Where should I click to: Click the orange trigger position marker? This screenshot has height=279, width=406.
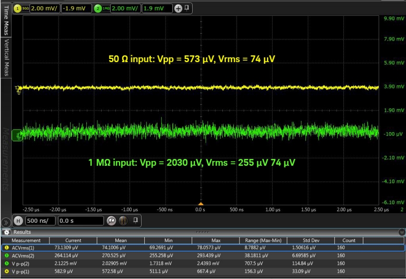200,204
